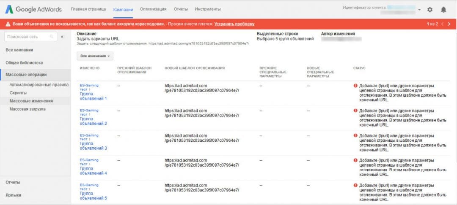This screenshot has height=205, width=457.
Task: Click the Статус column header
Action: [359, 68]
